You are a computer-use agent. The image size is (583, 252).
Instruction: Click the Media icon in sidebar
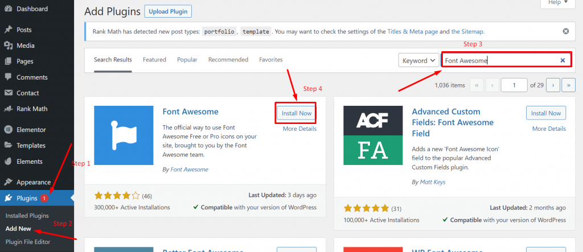click(8, 46)
